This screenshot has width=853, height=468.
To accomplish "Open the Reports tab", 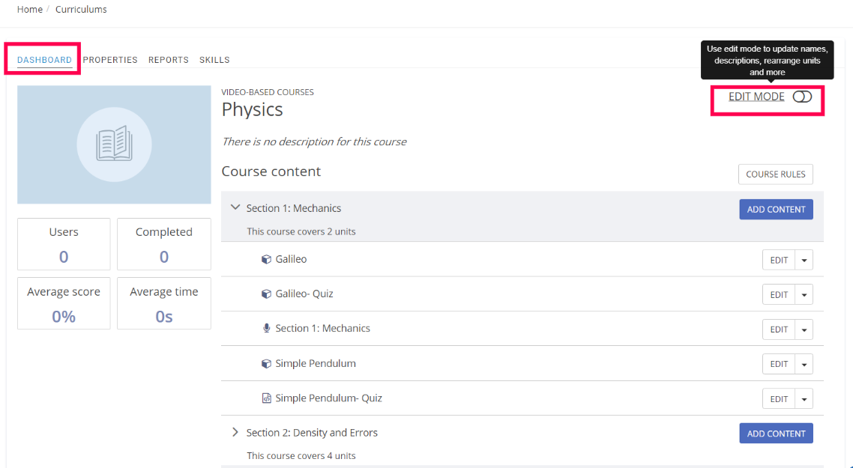I will (169, 60).
